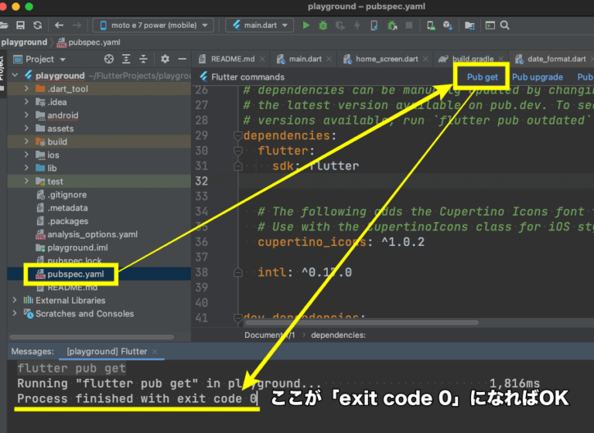Click the macOS green zoom window button
Screen dimensions: 594x433
coord(29,6)
